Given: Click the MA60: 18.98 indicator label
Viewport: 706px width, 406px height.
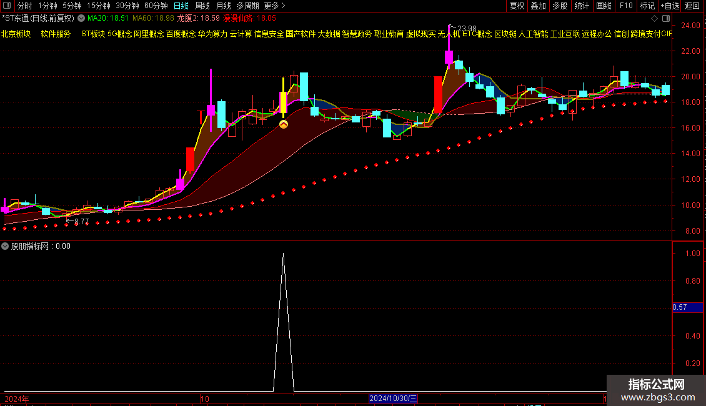Looking at the screenshot, I should (x=153, y=19).
